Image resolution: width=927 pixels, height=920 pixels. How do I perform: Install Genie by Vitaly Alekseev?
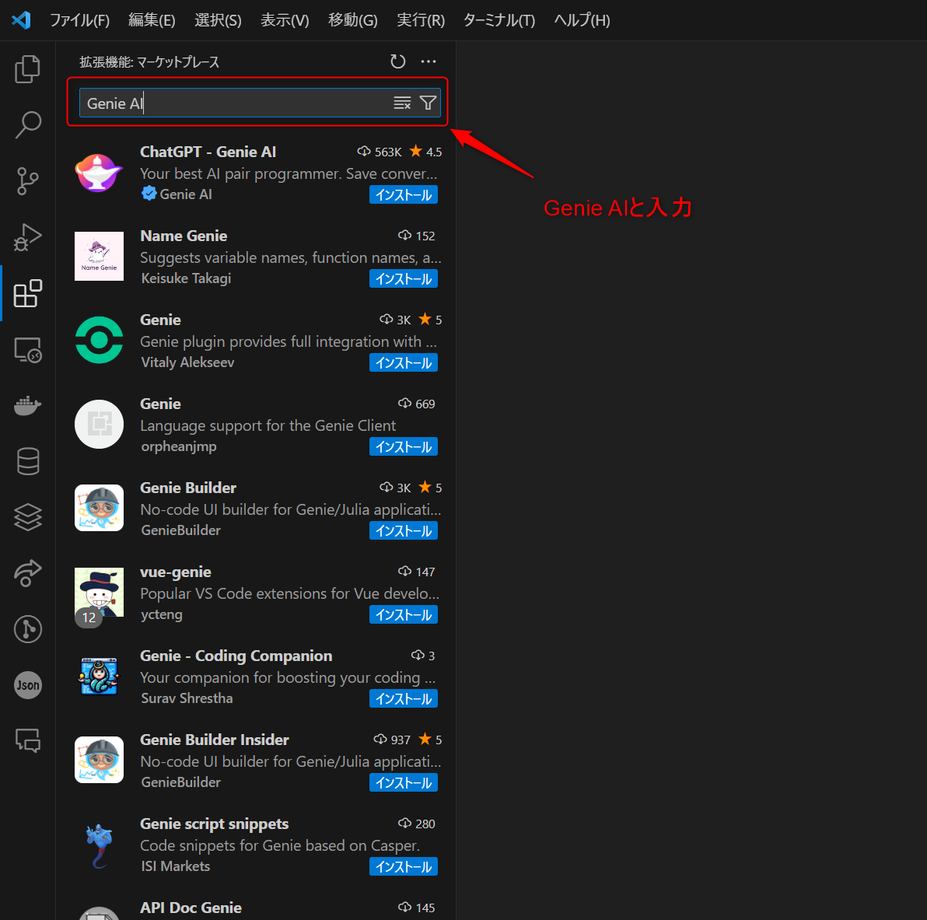click(404, 362)
